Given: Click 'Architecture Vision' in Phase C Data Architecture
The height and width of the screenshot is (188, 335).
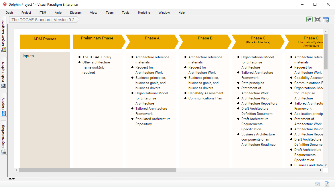Looking at the screenshot, I should 256,98.
